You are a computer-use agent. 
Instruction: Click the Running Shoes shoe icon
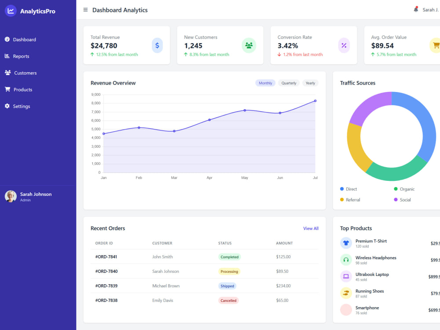346,293
